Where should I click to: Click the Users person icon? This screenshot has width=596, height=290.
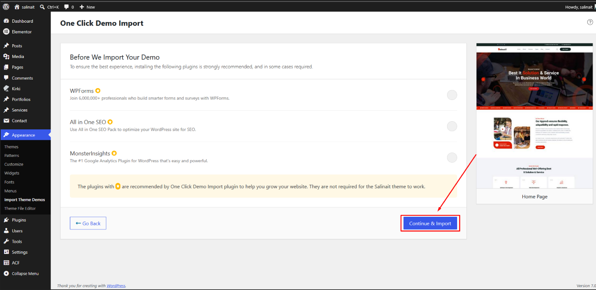[6, 231]
